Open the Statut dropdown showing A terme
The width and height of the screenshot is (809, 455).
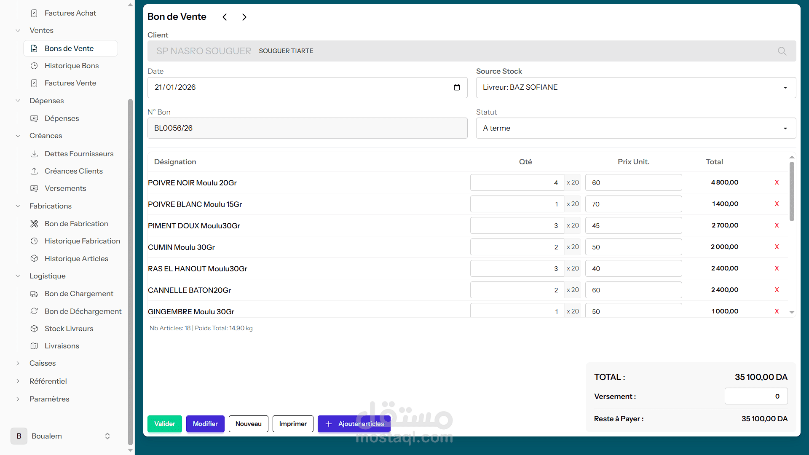635,128
